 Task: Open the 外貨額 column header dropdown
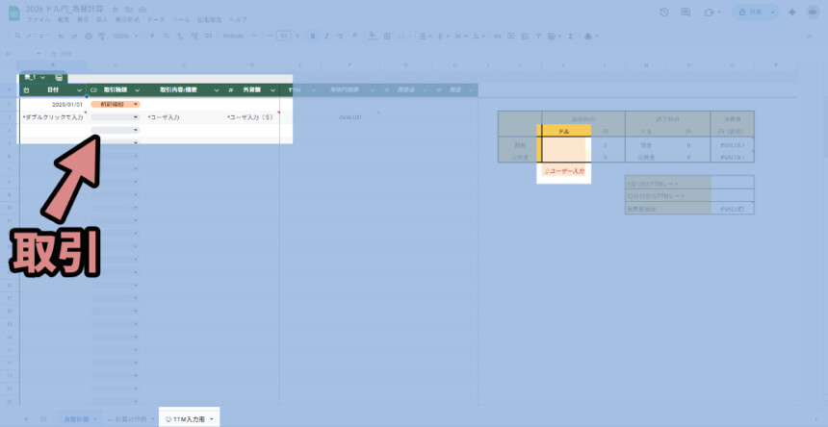(272, 89)
